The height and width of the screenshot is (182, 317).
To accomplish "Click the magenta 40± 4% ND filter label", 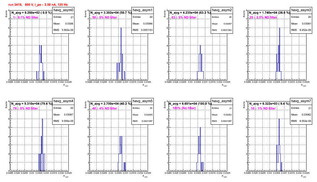I will tap(105, 108).
